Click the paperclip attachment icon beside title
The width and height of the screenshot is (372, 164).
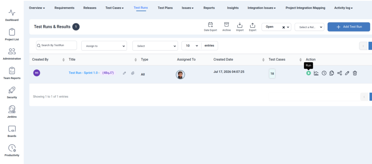(133, 73)
